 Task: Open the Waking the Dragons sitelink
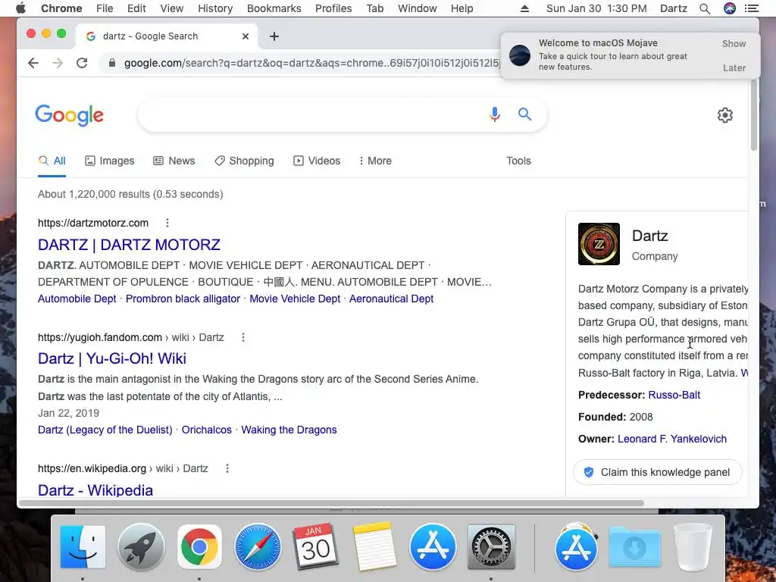pos(289,430)
